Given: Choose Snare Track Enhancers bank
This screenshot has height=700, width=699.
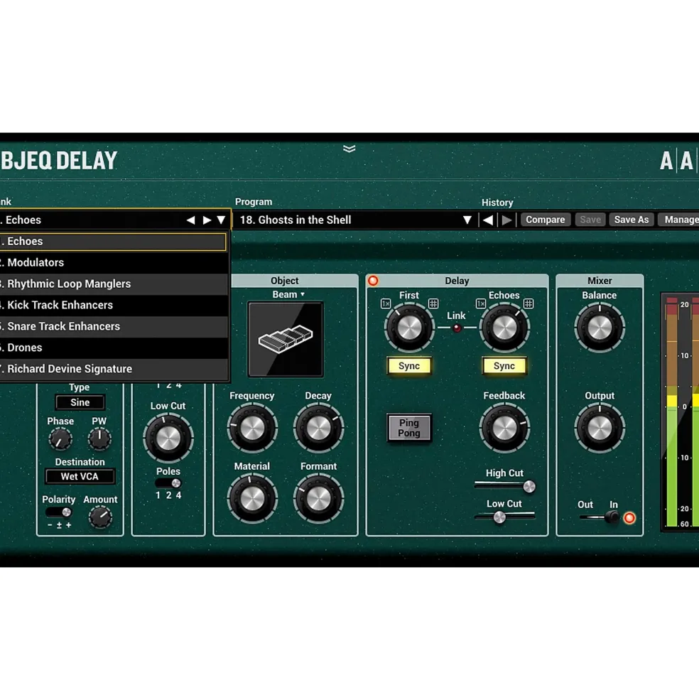Looking at the screenshot, I should click(x=114, y=326).
